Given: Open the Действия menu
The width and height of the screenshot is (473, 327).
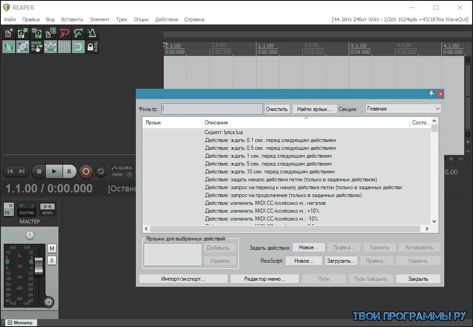Looking at the screenshot, I should click(166, 19).
